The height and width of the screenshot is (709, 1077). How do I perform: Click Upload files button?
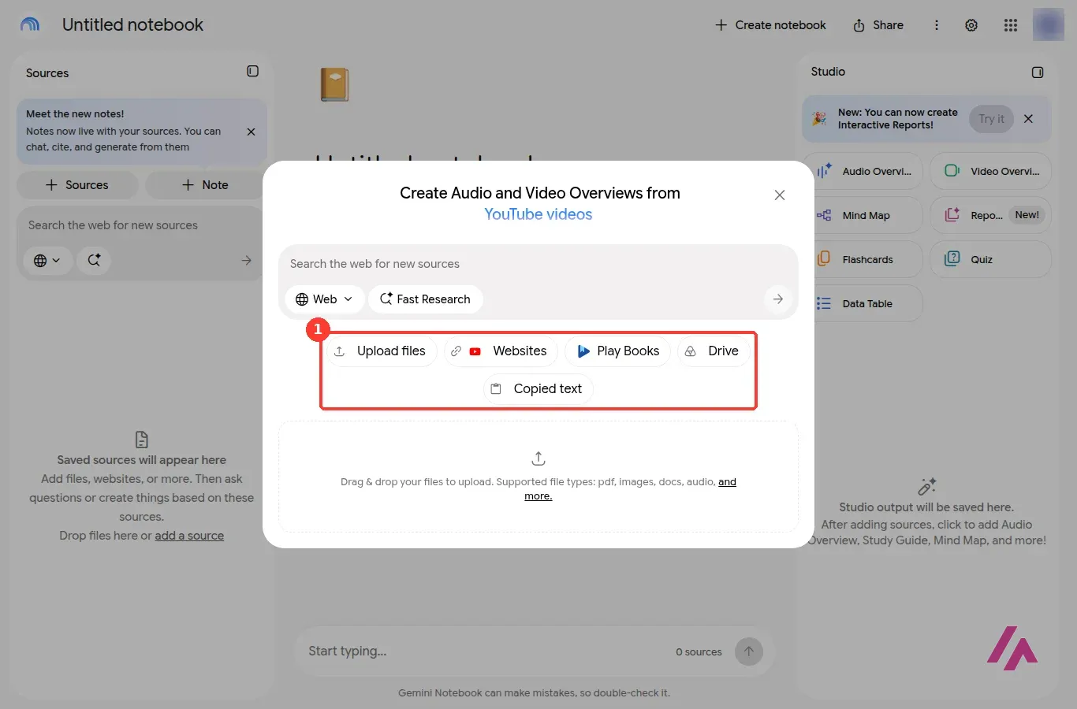pyautogui.click(x=382, y=351)
